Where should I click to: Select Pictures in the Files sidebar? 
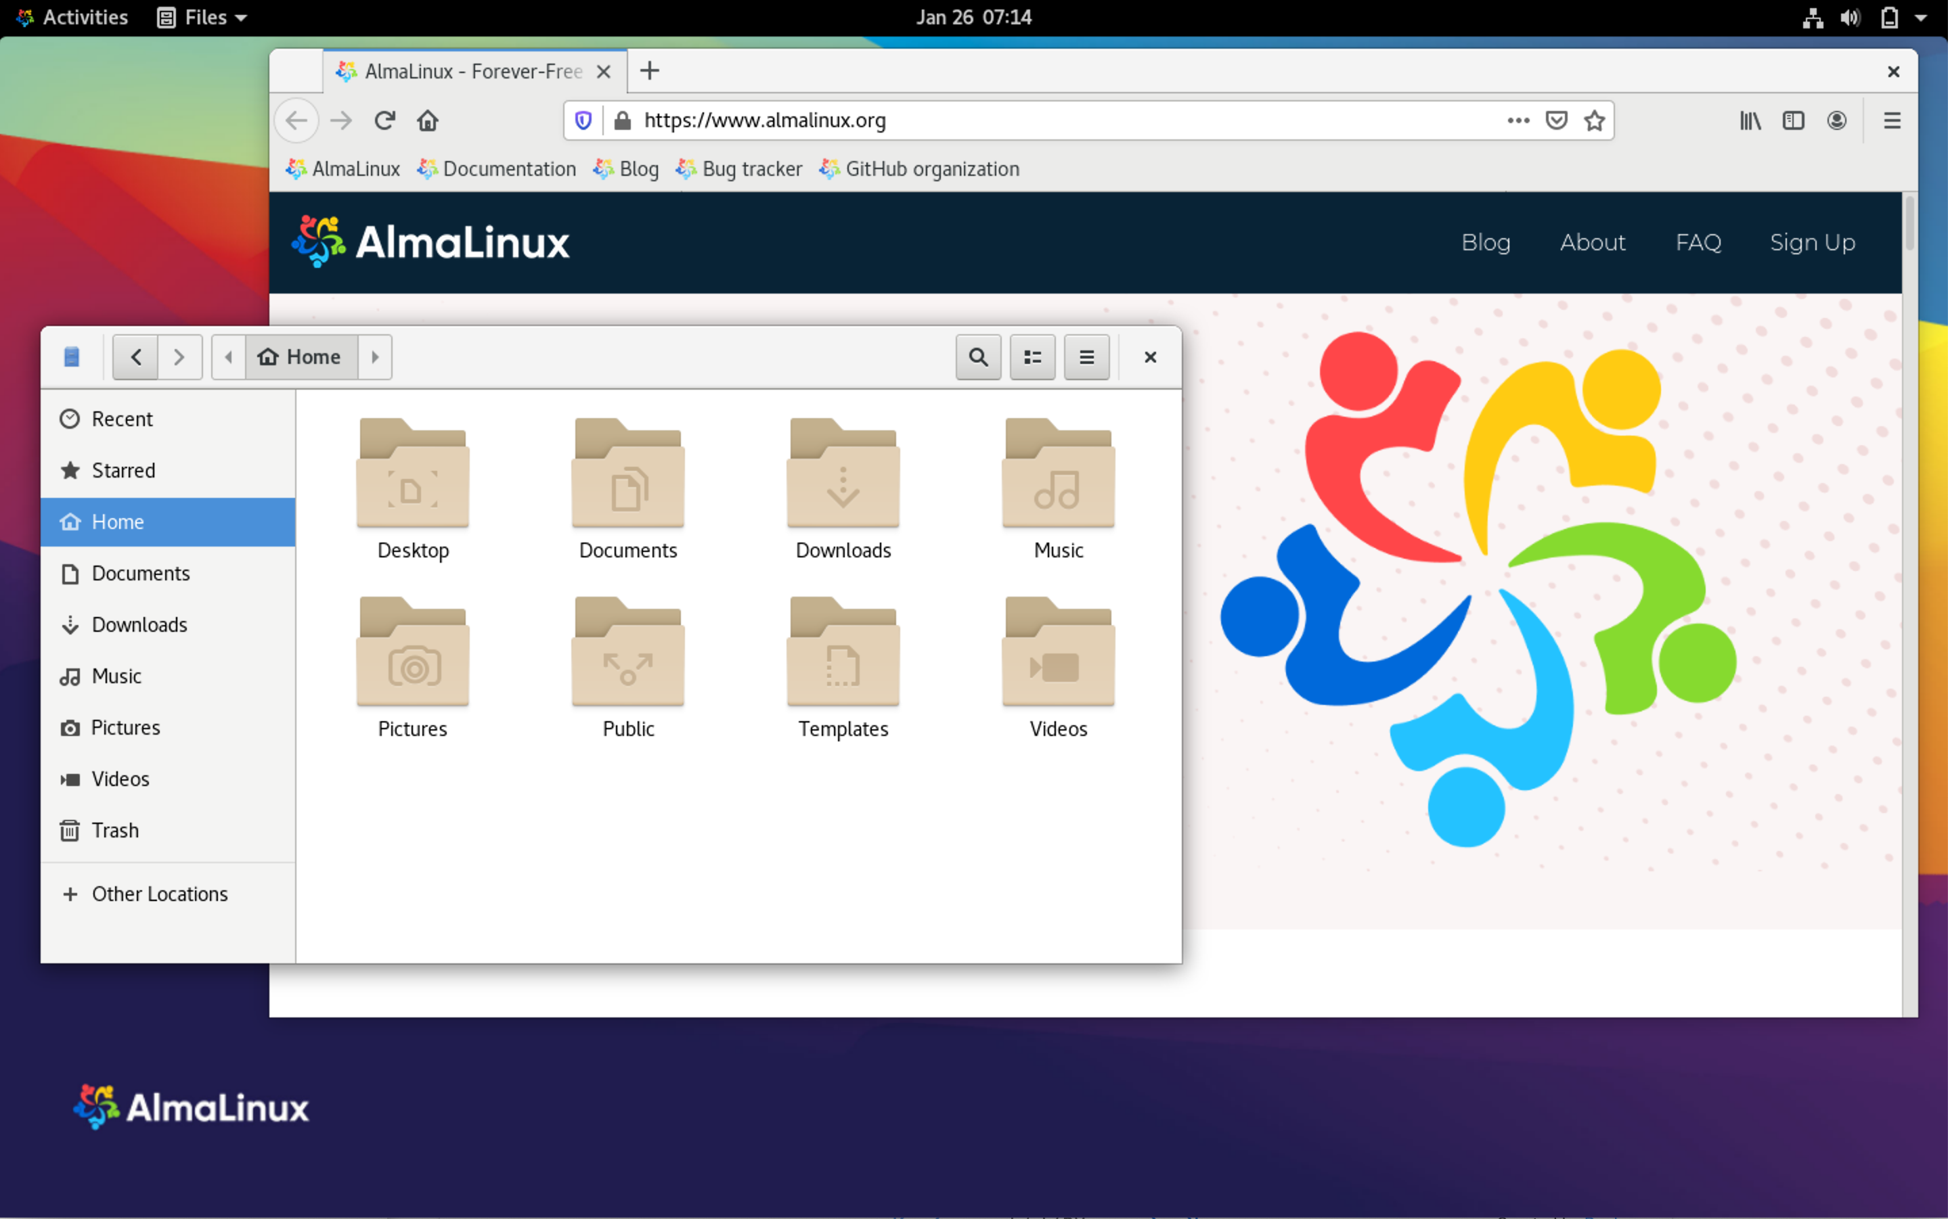point(168,728)
